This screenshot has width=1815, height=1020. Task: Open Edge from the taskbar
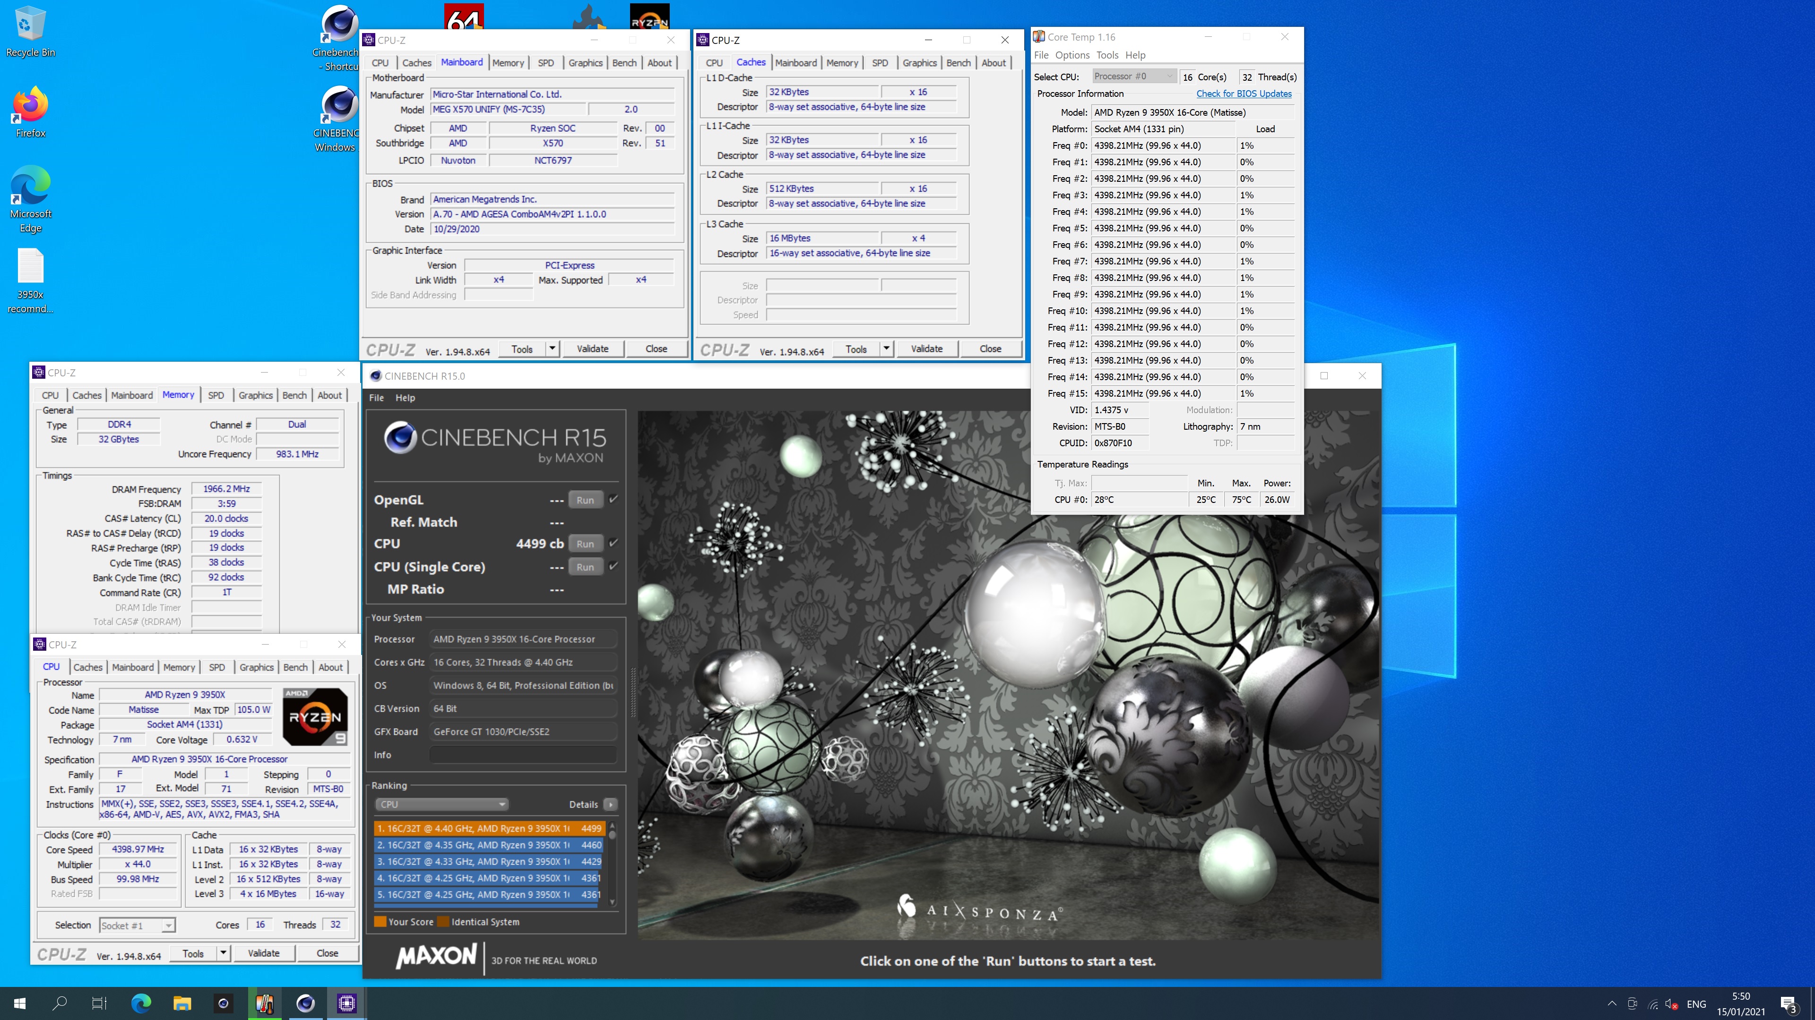coord(141,1003)
